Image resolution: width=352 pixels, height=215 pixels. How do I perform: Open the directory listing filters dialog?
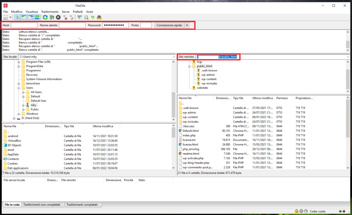[x=79, y=17]
